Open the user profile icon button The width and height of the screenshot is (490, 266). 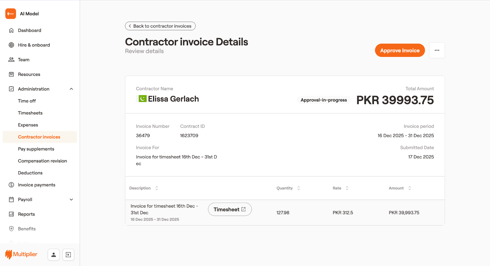[x=54, y=255]
